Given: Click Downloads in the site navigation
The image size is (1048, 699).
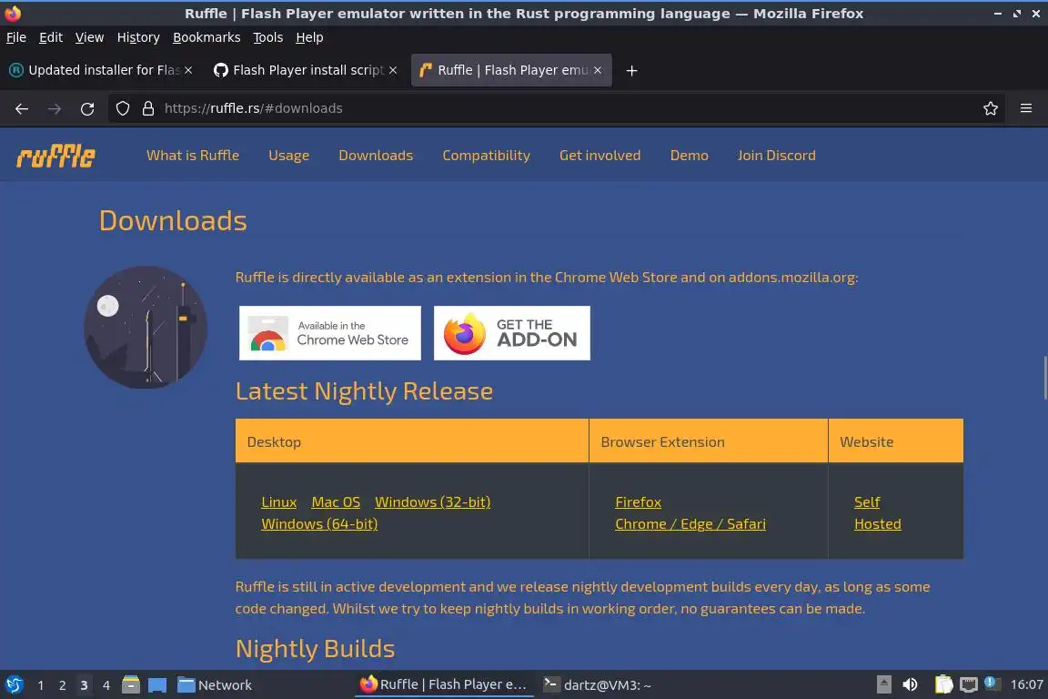Looking at the screenshot, I should click(376, 156).
